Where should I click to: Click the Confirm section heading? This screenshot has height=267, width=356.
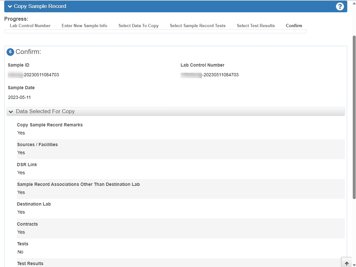28,52
